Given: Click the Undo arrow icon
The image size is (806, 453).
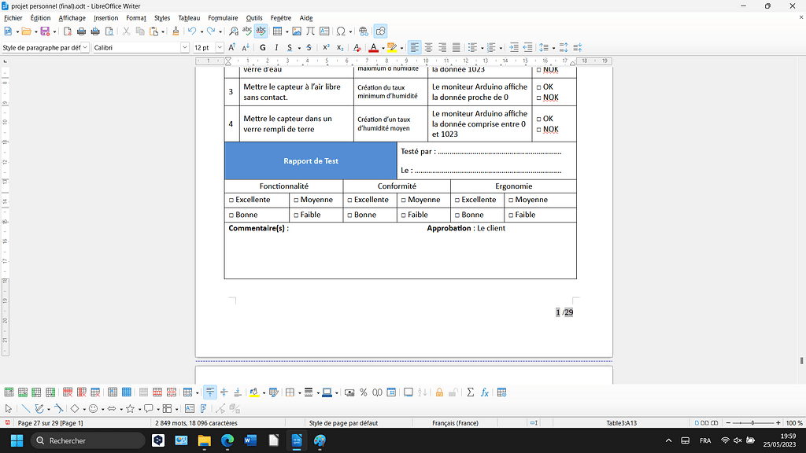Looking at the screenshot, I should pyautogui.click(x=192, y=31).
